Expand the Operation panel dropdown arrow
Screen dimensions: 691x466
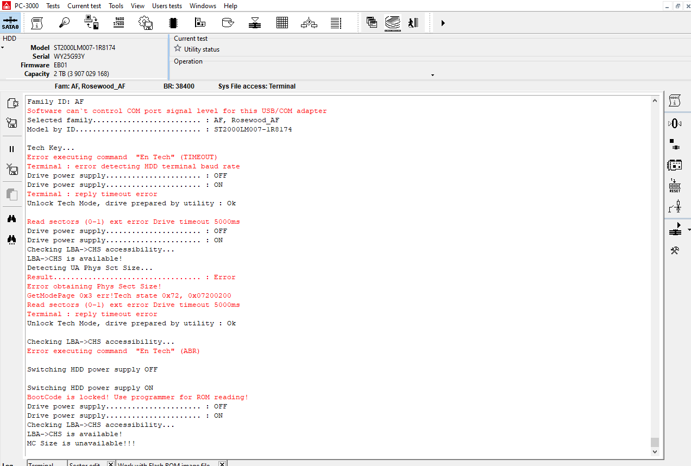pos(433,75)
